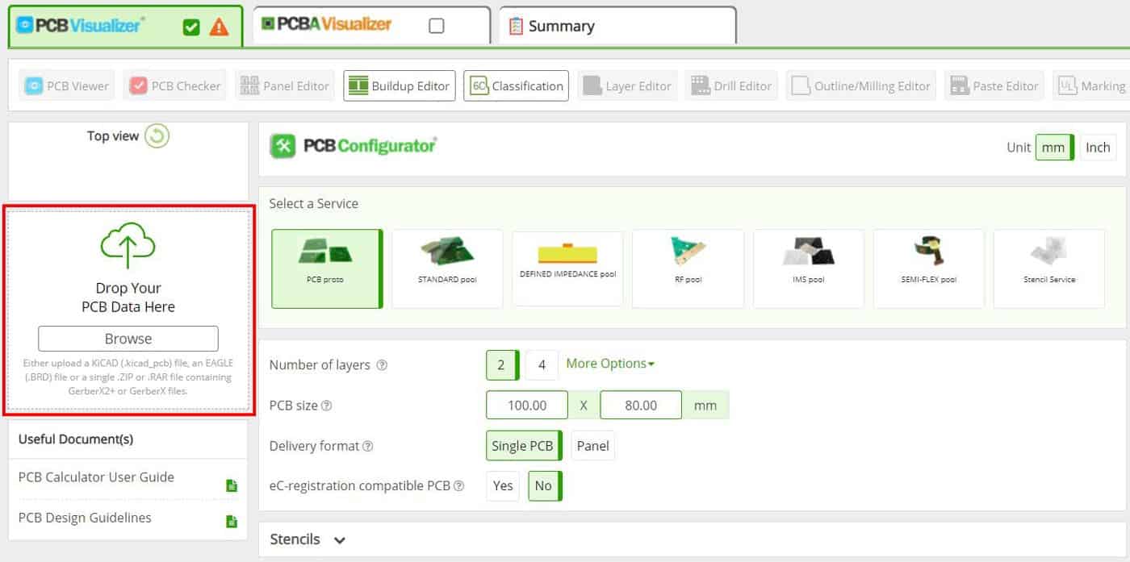1130x562 pixels.
Task: Click the Browse button to upload PCB data
Action: click(128, 339)
